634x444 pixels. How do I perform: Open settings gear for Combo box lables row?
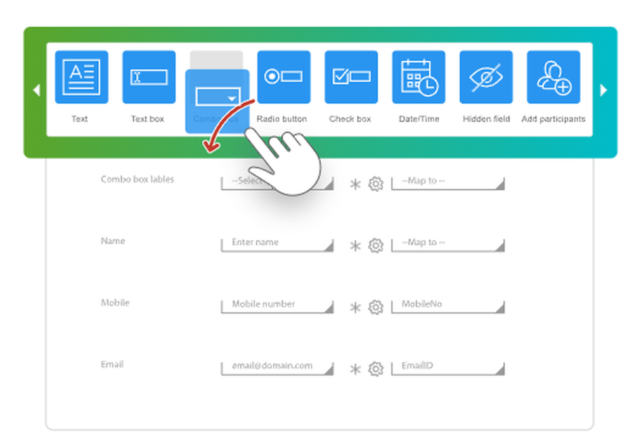[x=375, y=184]
